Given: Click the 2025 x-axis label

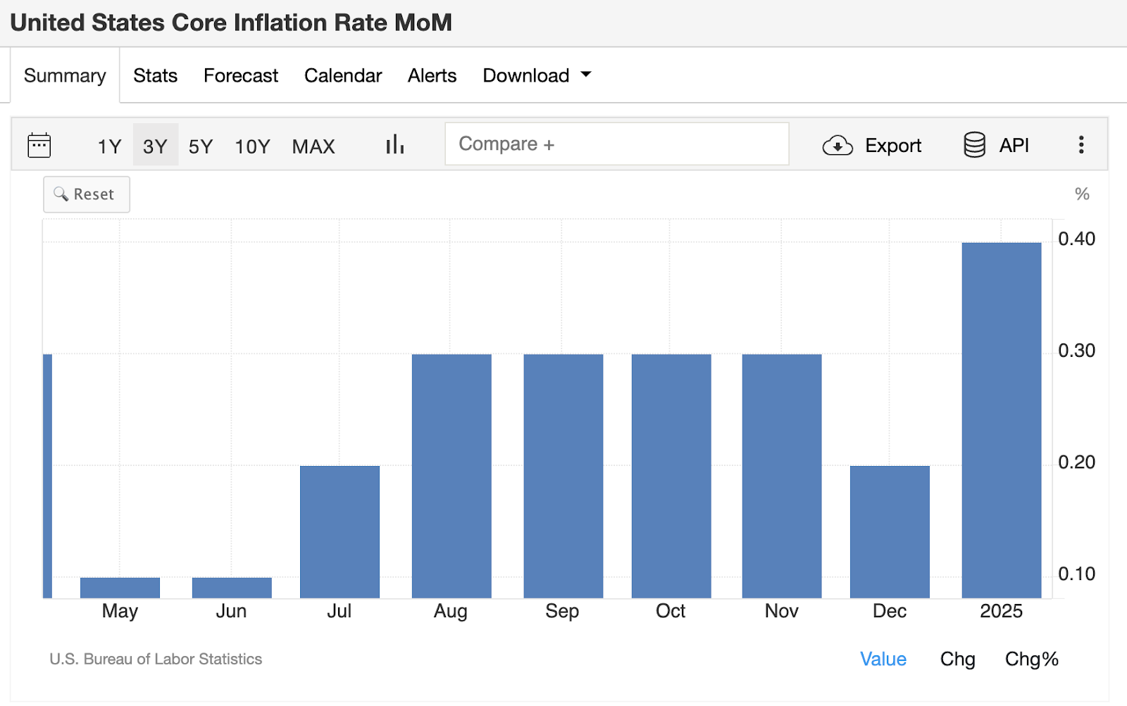Looking at the screenshot, I should tap(1001, 611).
